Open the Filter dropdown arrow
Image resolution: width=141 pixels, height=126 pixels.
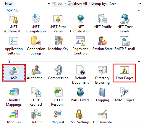pyautogui.click(x=49, y=4)
